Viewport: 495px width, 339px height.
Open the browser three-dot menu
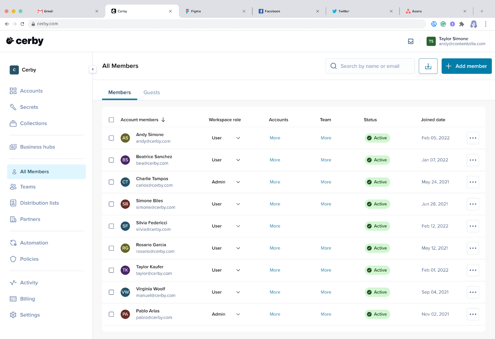coord(486,24)
